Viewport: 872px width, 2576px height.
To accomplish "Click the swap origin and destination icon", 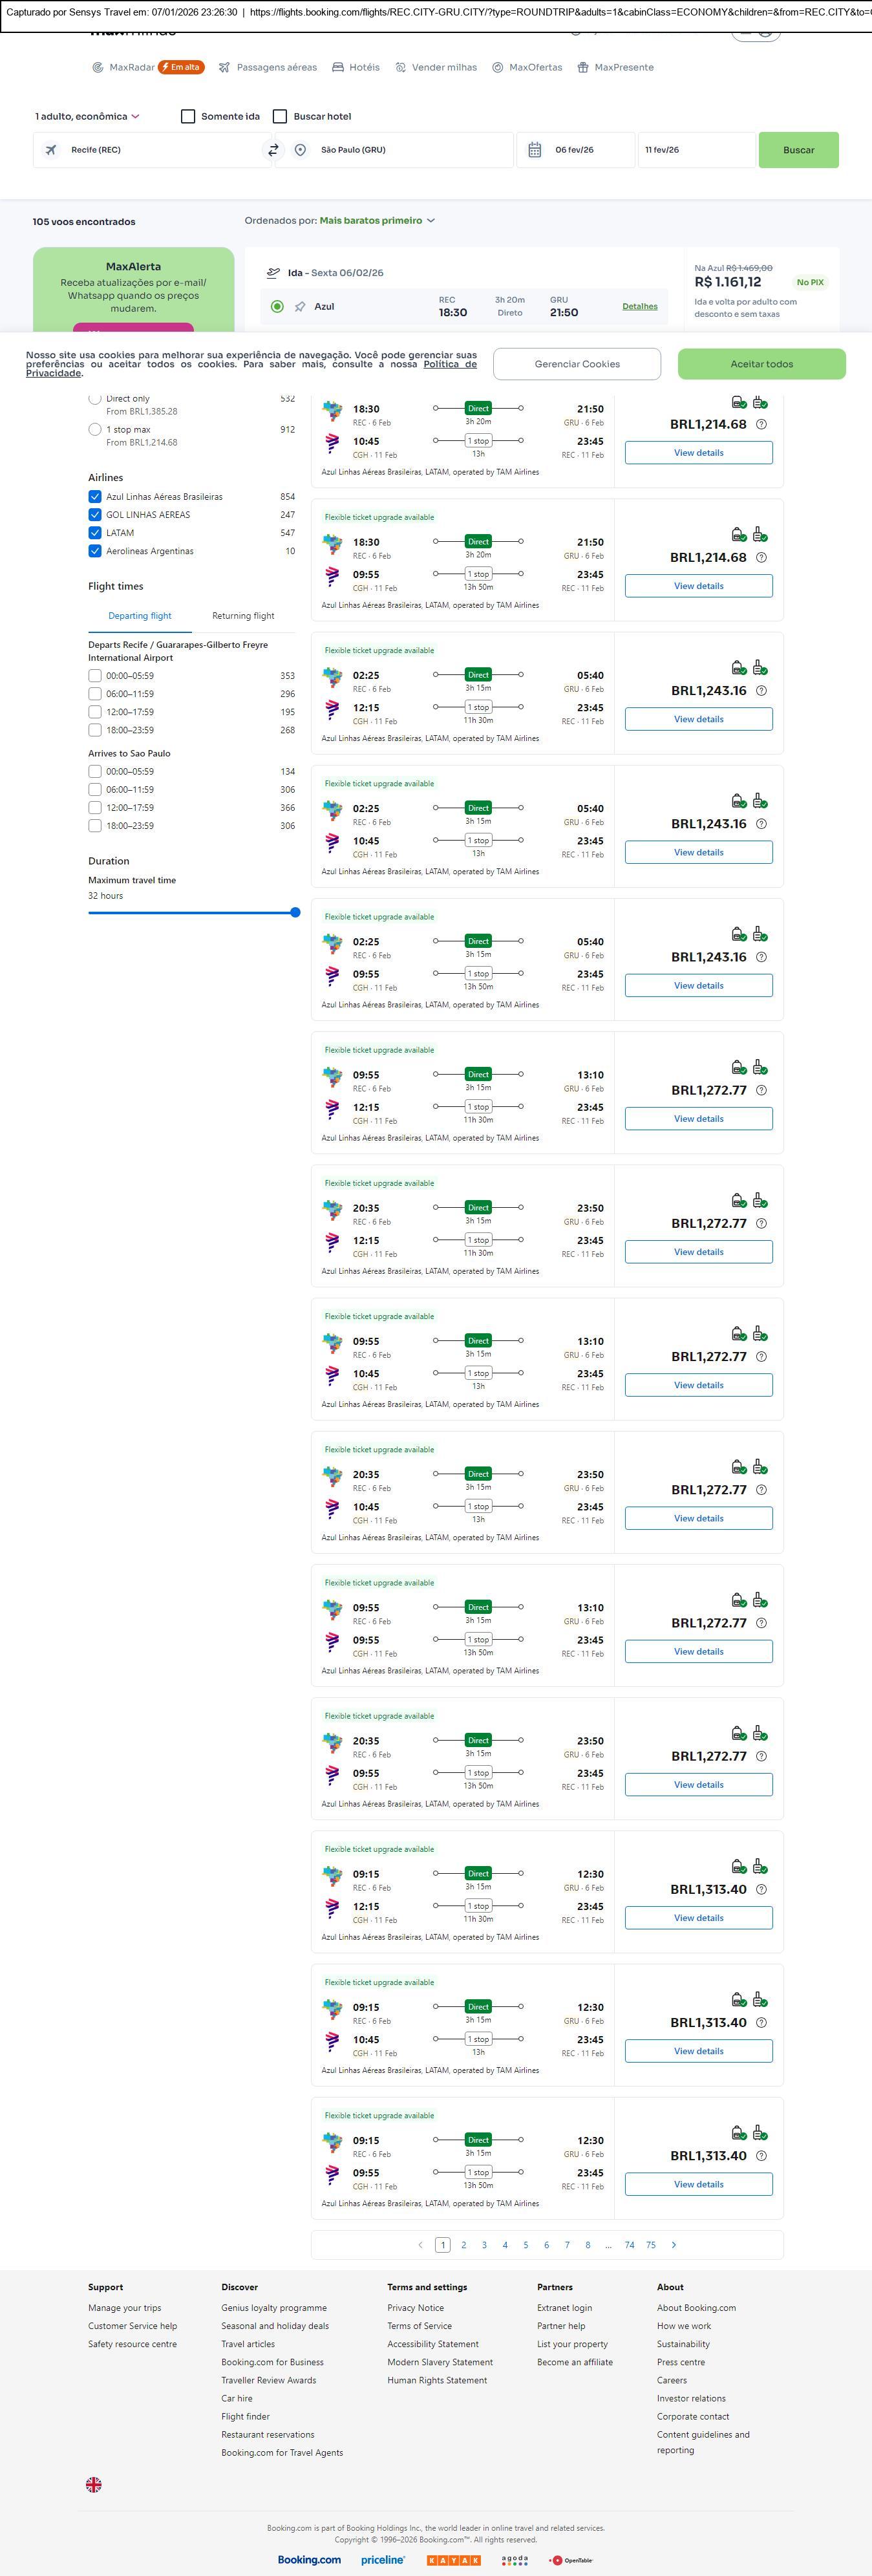I will [272, 150].
